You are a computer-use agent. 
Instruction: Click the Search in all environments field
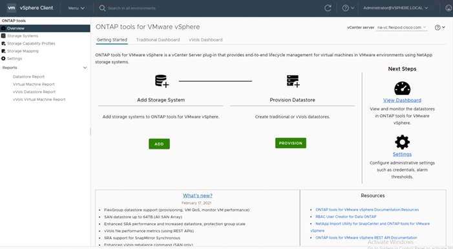click(131, 8)
